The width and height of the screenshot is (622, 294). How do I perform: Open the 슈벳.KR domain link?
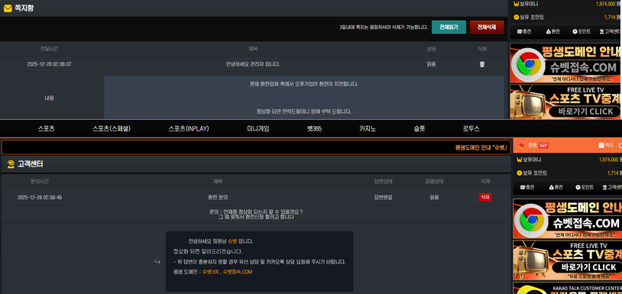point(211,272)
